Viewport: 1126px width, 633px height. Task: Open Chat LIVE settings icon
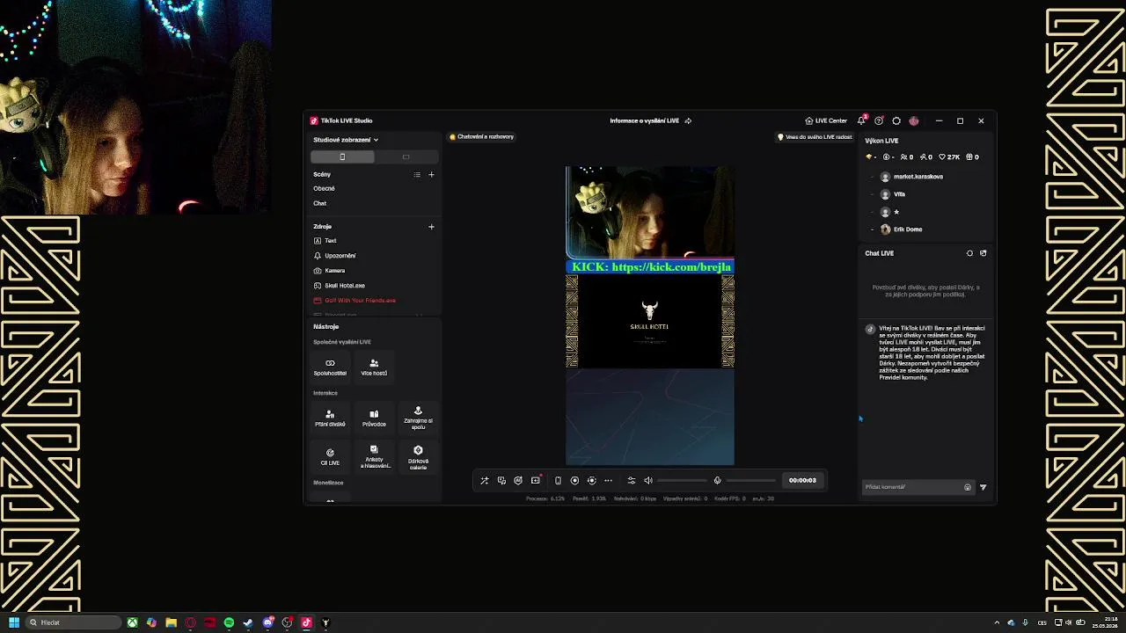point(969,253)
